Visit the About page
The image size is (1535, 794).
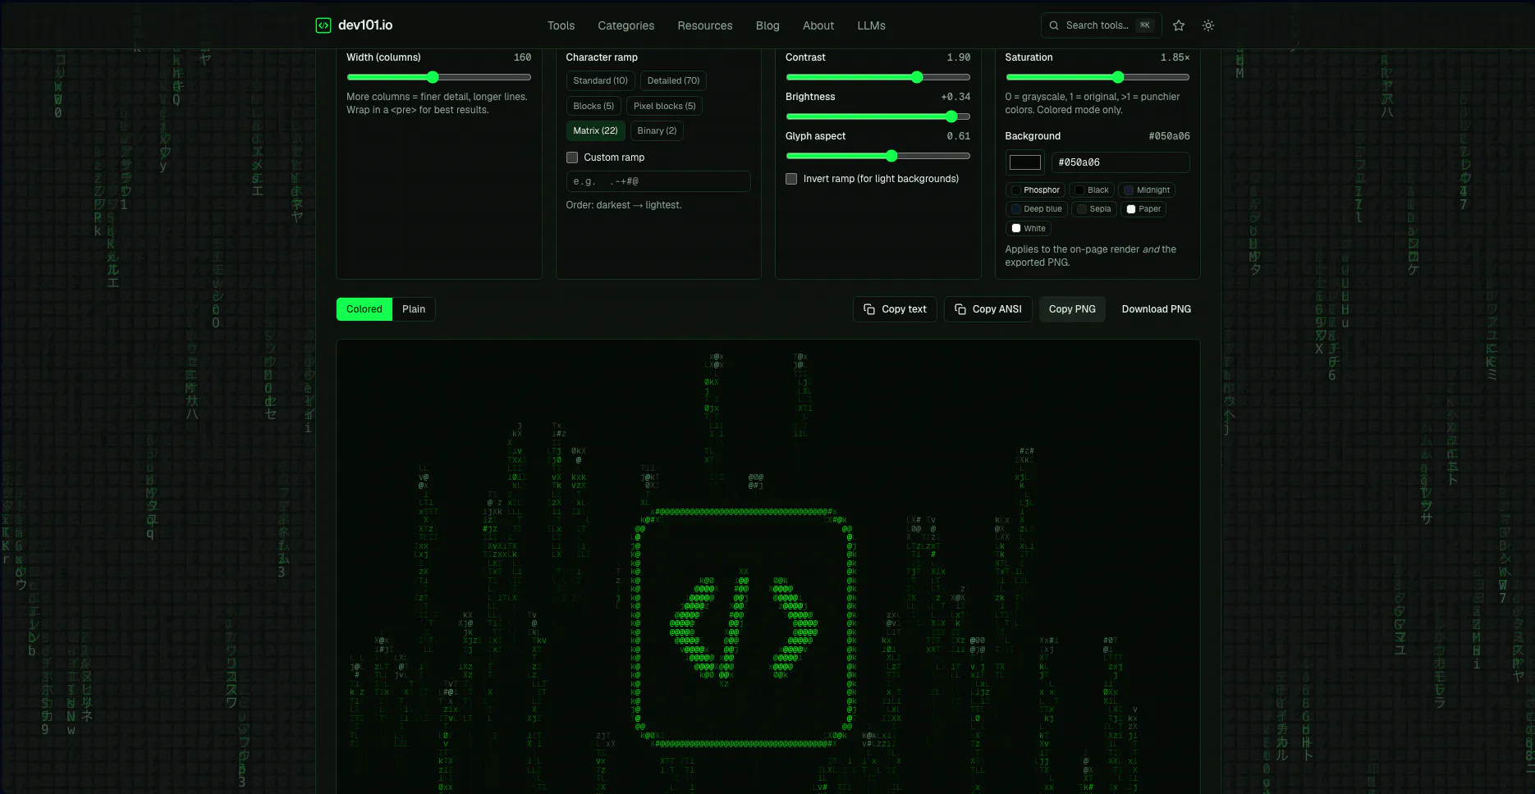pyautogui.click(x=818, y=25)
